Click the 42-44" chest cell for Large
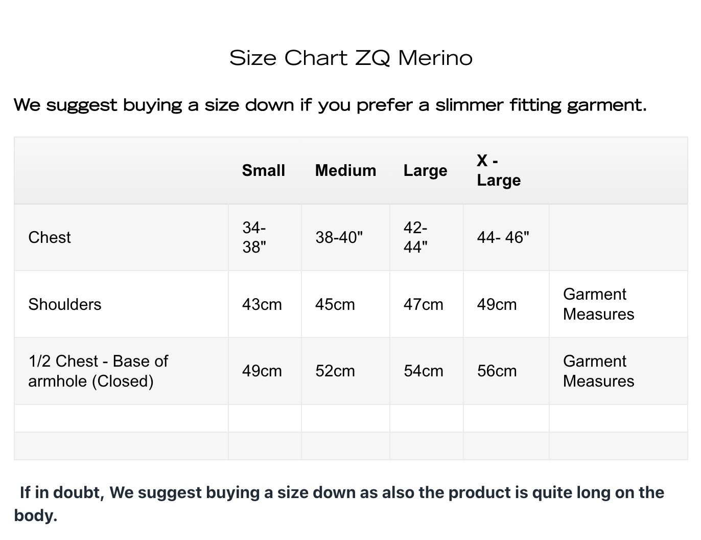The image size is (701, 540). tap(416, 237)
